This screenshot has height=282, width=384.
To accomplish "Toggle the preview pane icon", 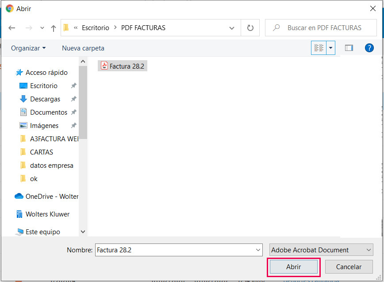I will 349,48.
